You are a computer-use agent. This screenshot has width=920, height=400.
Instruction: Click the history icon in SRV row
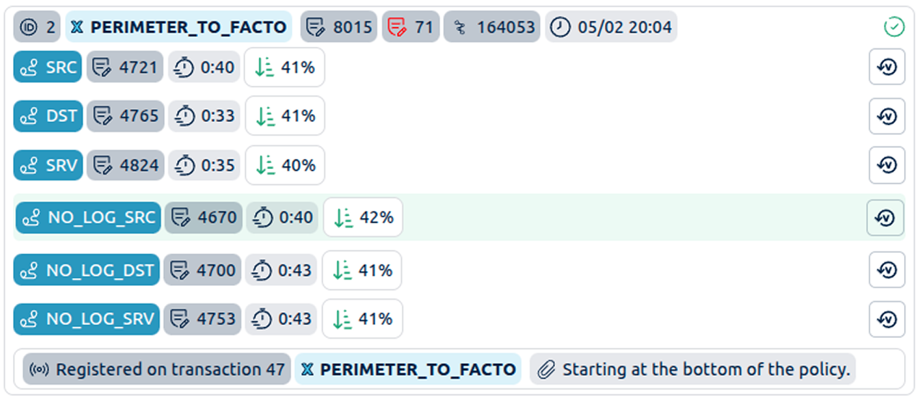tap(887, 165)
